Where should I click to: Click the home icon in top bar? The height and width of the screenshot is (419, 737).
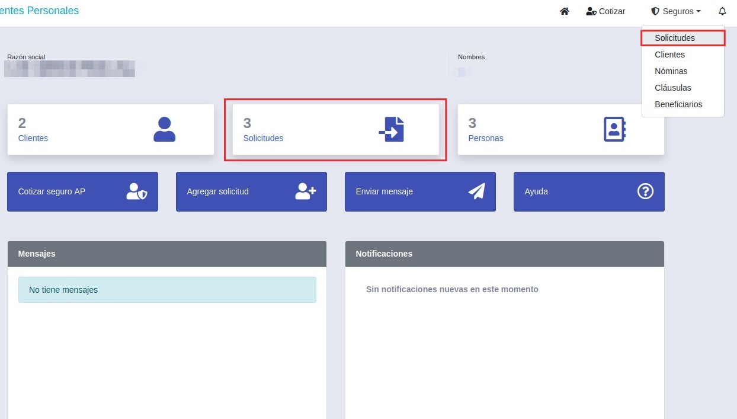tap(564, 11)
